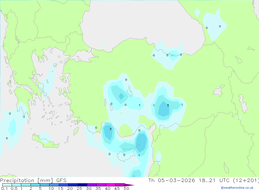Image resolution: width=259 pixels, height=190 pixels.
Task: Select the 2–5 mm legend color swatch
Action: [x=35, y=185]
